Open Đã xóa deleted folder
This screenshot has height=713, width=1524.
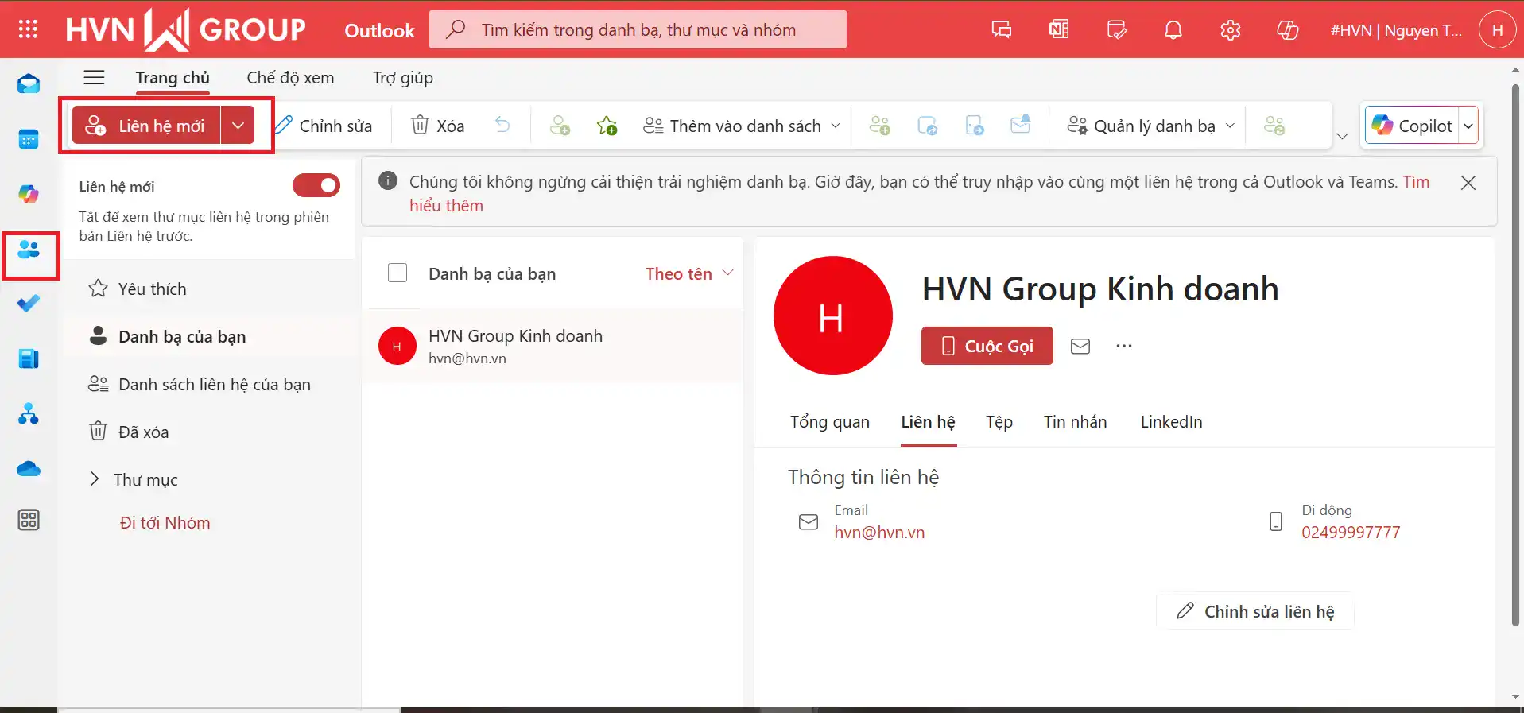[208, 432]
